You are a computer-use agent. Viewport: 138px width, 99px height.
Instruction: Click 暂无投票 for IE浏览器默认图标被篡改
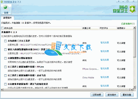tap(105, 60)
